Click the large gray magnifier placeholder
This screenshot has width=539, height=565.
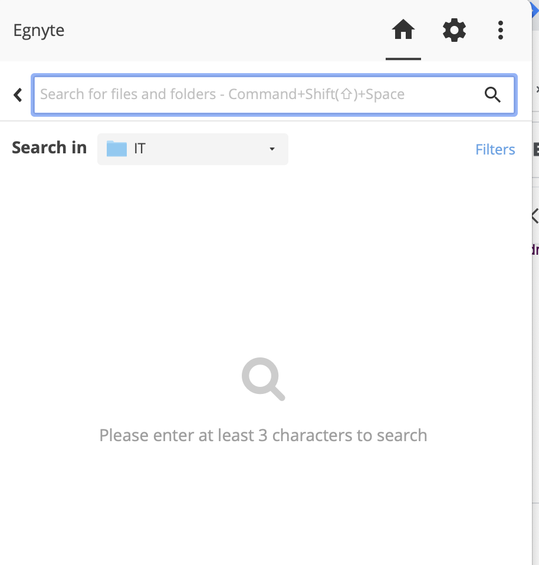pos(263,379)
